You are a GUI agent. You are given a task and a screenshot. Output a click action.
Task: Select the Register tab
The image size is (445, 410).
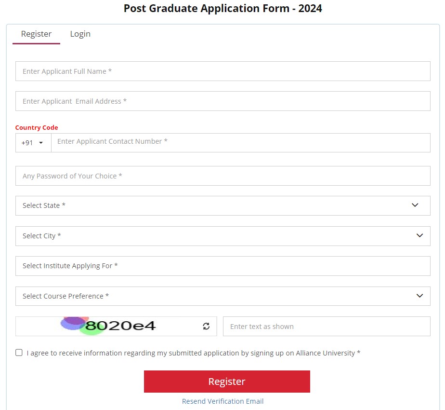coord(36,34)
